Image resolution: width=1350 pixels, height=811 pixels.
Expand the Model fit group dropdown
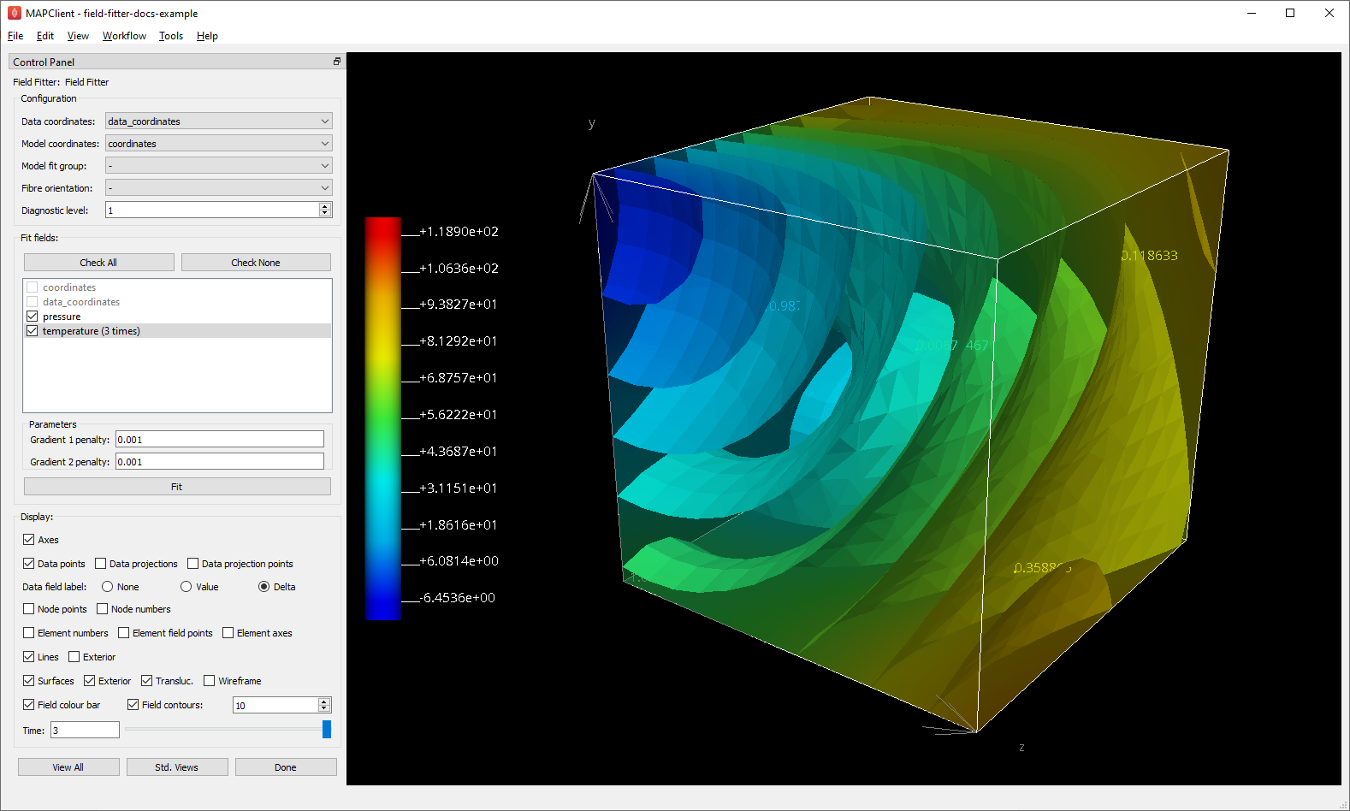(x=218, y=166)
